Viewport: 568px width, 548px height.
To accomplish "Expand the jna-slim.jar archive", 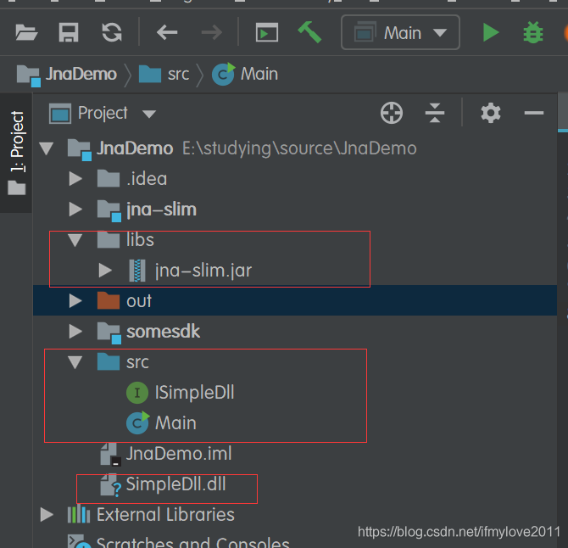I will tap(105, 271).
